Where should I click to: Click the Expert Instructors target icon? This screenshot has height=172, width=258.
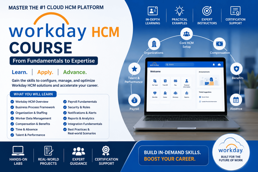(207, 11)
